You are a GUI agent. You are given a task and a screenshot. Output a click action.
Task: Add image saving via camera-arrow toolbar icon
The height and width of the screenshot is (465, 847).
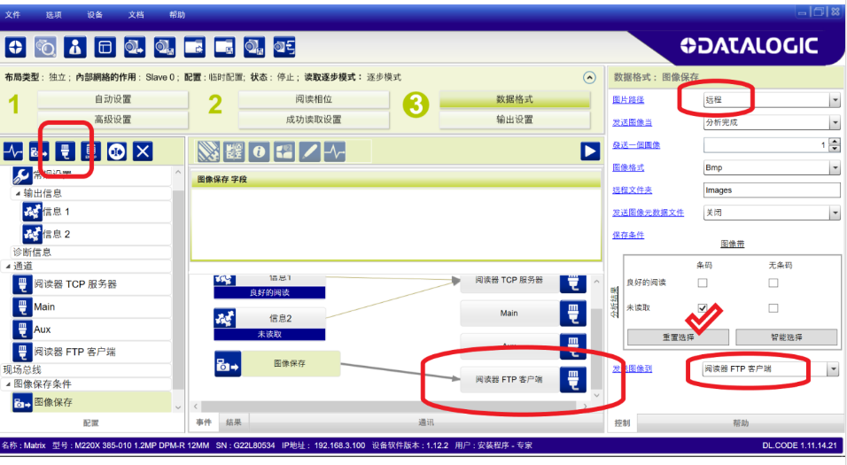point(39,151)
